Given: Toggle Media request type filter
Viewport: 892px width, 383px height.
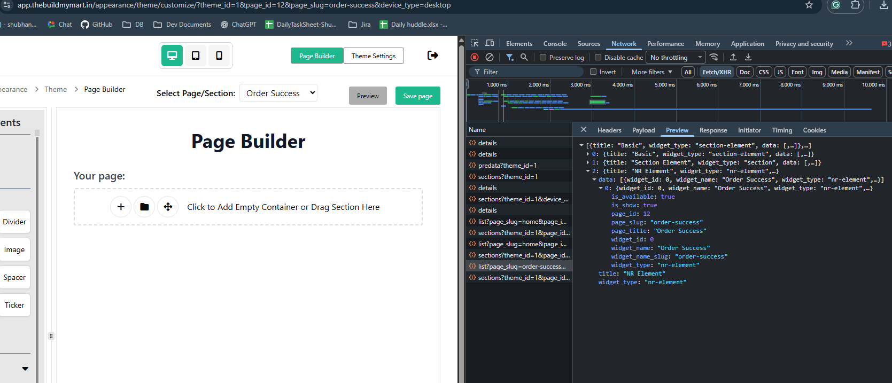Looking at the screenshot, I should coord(839,72).
